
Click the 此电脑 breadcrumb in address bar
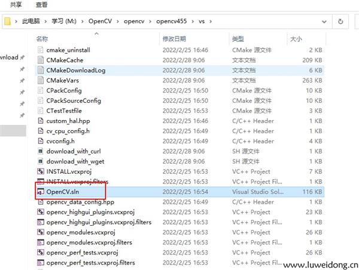point(32,22)
